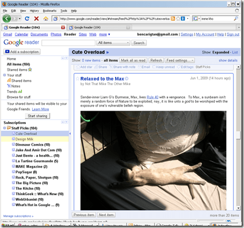Stop loading with the red X icon

tap(36, 18)
